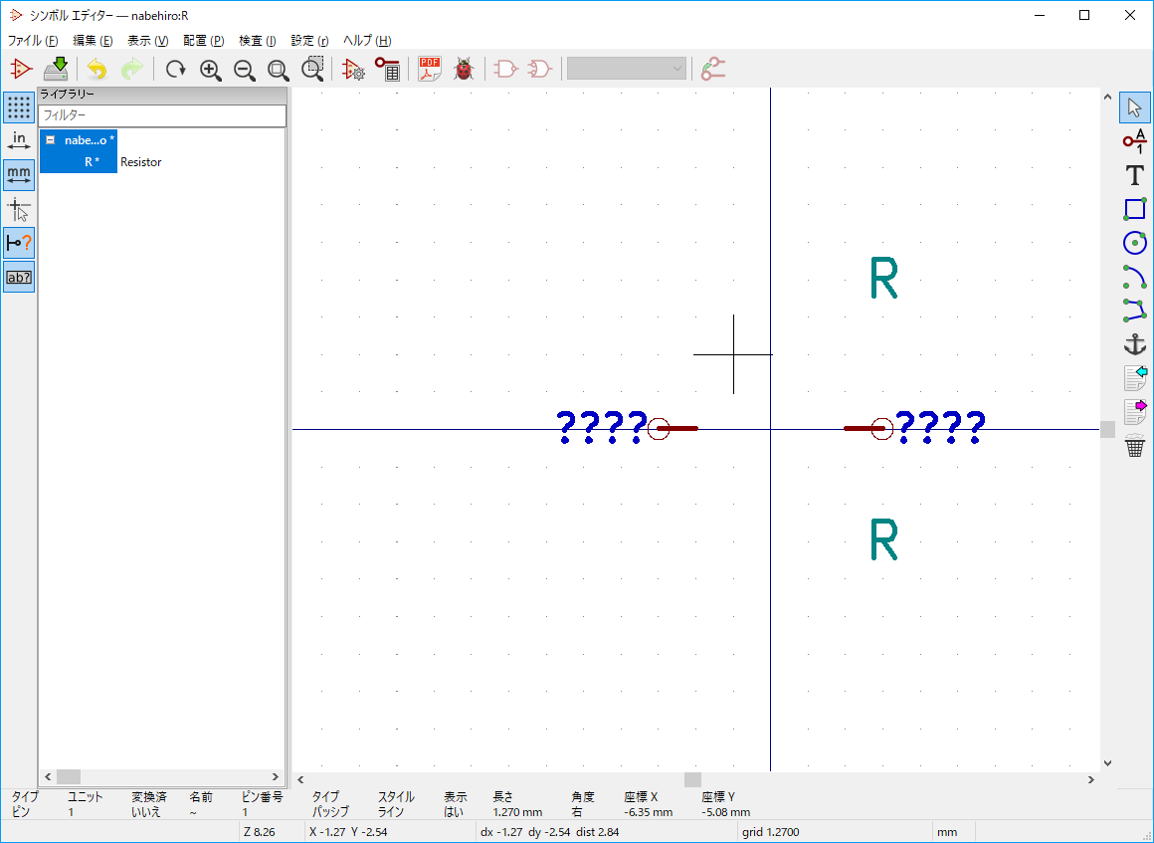Screen dimensions: 1154x843
Task: Click the lower R value label
Action: click(883, 539)
